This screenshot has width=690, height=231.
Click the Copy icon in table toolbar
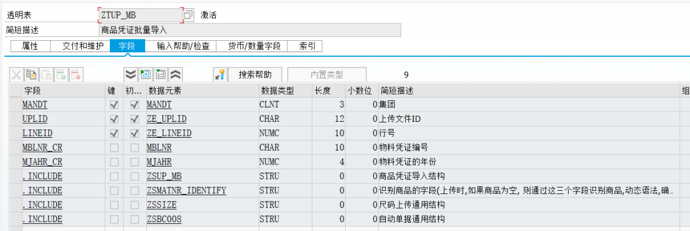pyautogui.click(x=31, y=75)
